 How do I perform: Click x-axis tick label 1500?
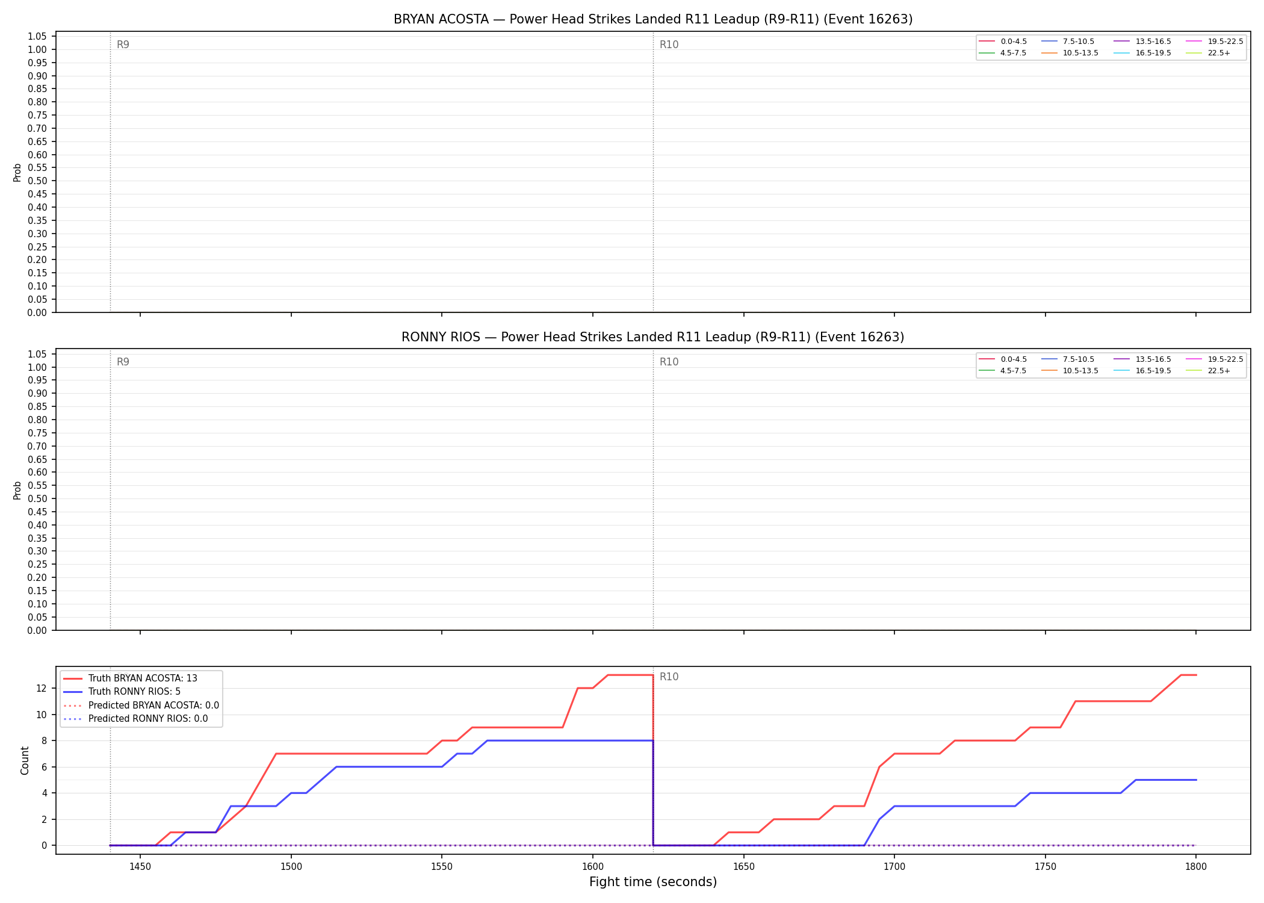[291, 866]
